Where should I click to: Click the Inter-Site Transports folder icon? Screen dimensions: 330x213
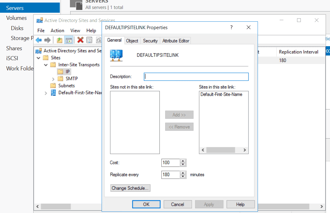pyautogui.click(x=53, y=64)
